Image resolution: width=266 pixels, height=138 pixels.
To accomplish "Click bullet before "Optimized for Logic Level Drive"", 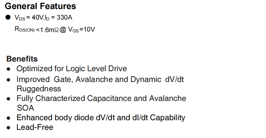I will pyautogui.click(x=9, y=69).
